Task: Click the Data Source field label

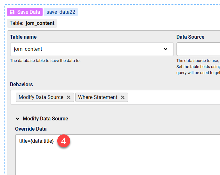Action: point(190,37)
